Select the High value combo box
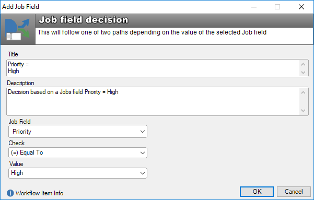 pyautogui.click(x=78, y=173)
